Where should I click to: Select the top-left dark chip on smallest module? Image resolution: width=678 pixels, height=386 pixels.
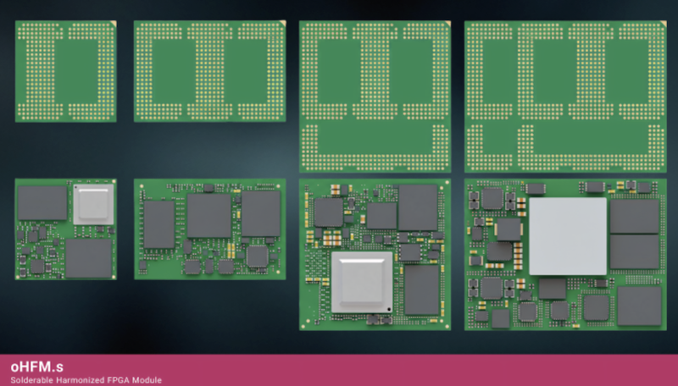pyautogui.click(x=42, y=202)
